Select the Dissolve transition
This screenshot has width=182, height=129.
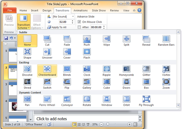(x=27, y=71)
